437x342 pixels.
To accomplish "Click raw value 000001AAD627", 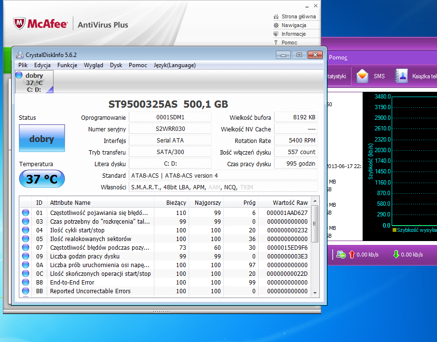I will tap(287, 213).
